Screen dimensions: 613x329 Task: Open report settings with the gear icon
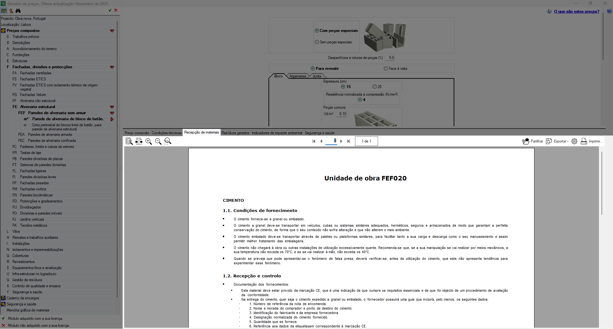pyautogui.click(x=574, y=141)
